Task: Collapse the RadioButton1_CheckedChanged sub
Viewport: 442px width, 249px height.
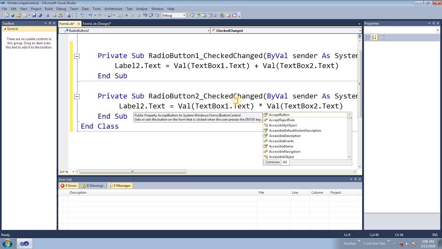Action: tap(77, 56)
